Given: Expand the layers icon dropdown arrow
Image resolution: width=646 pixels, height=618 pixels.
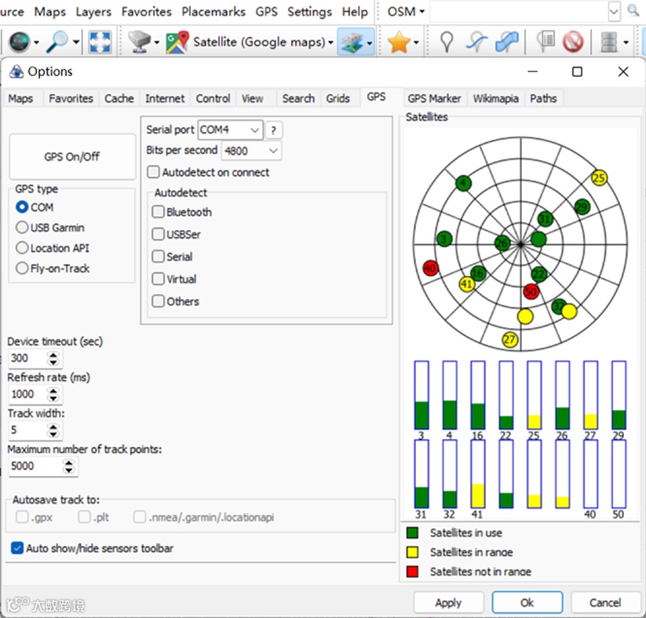Looking at the screenshot, I should click(370, 42).
